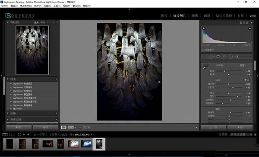259x157 pixels.
Task: Switch to Before/After comparison view
Action: (x=71, y=127)
